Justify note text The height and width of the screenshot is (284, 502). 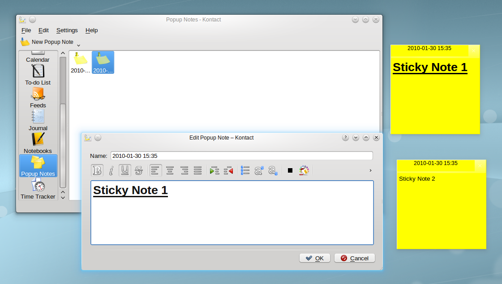(x=198, y=170)
